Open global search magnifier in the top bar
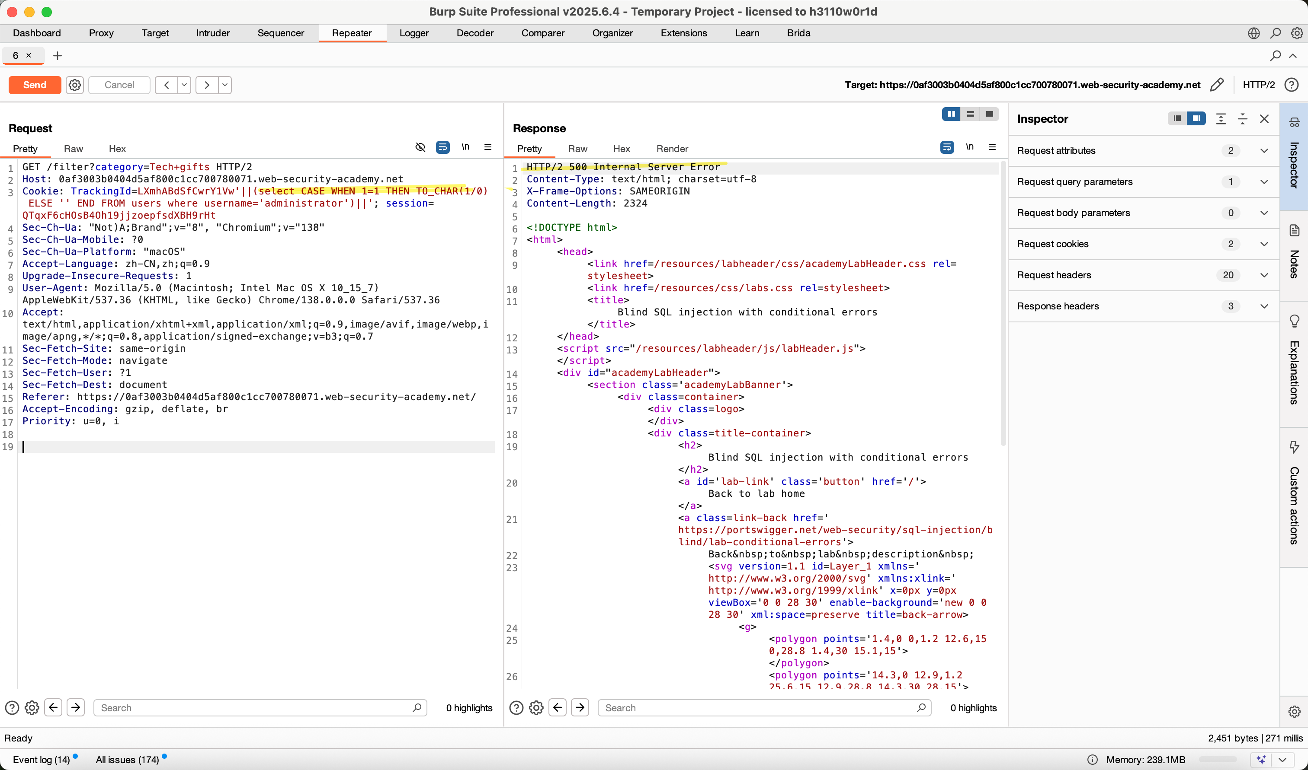Image resolution: width=1308 pixels, height=770 pixels. click(x=1275, y=33)
